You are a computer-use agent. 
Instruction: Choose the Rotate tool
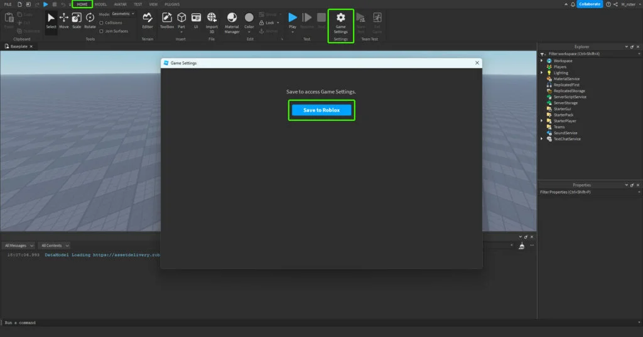(90, 20)
